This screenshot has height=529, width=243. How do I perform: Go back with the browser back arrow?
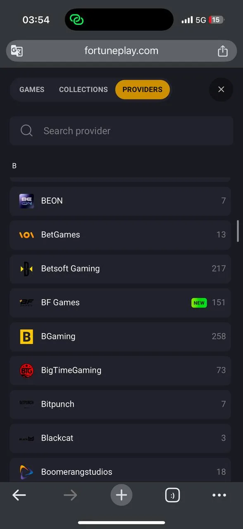tap(19, 495)
